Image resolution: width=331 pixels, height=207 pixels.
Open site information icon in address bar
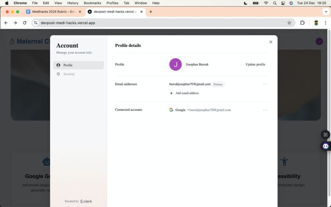(x=36, y=23)
